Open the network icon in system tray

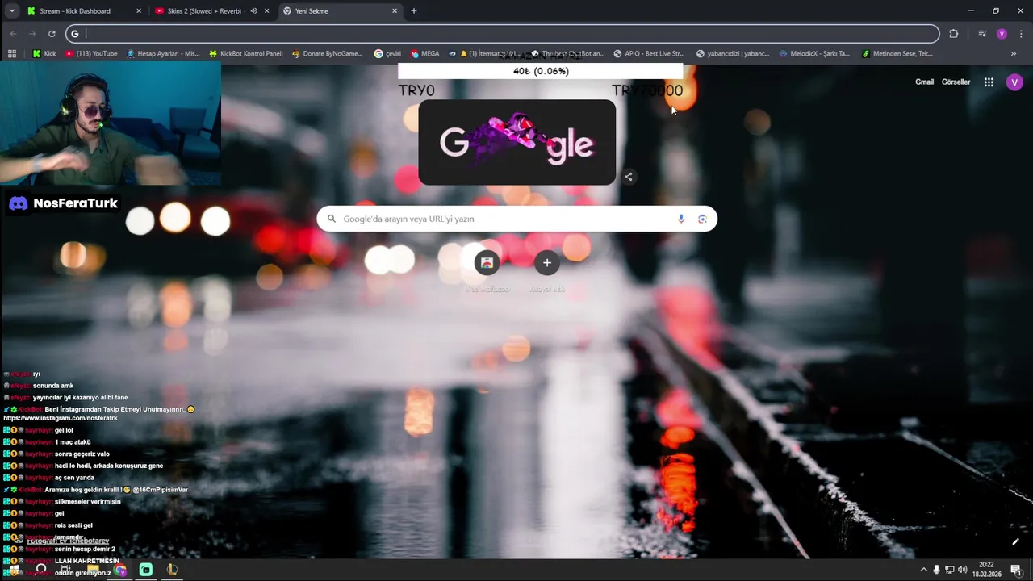tap(949, 570)
